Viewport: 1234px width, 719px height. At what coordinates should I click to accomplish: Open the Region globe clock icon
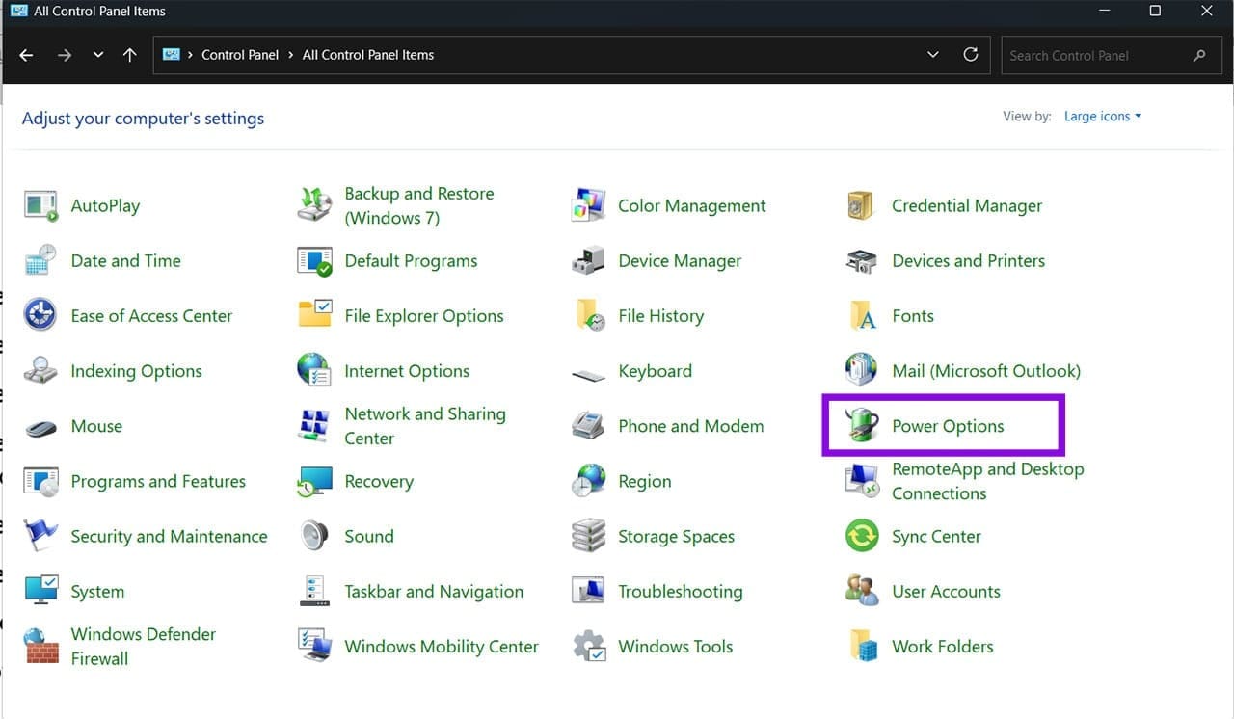(588, 481)
